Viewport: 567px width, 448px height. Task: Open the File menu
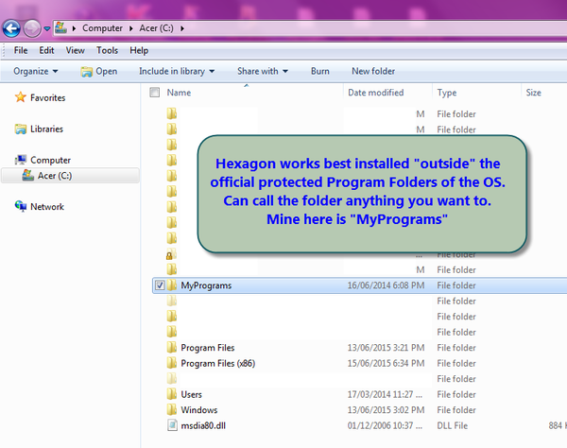click(21, 50)
